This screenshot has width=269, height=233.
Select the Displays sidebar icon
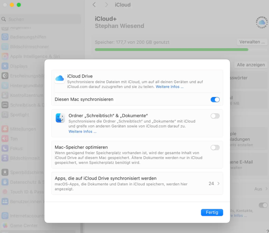click(5, 66)
